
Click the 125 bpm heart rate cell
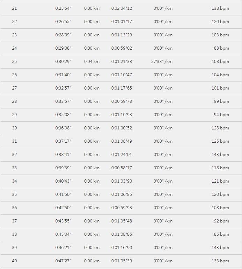pyautogui.click(x=220, y=141)
